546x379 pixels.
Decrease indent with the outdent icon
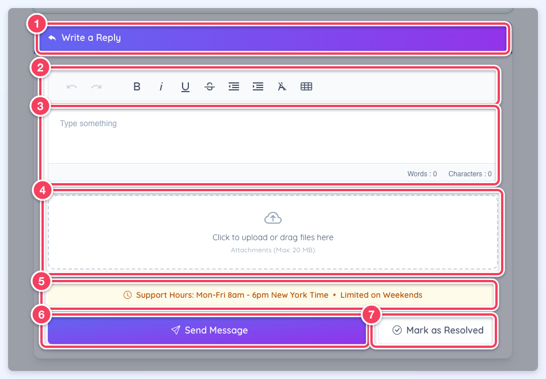pyautogui.click(x=234, y=86)
